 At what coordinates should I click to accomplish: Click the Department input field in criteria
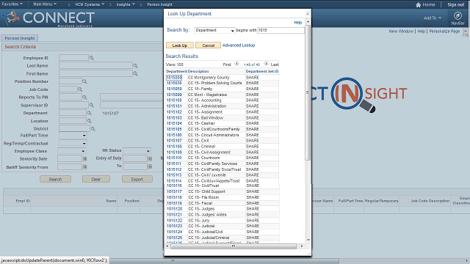[73, 112]
